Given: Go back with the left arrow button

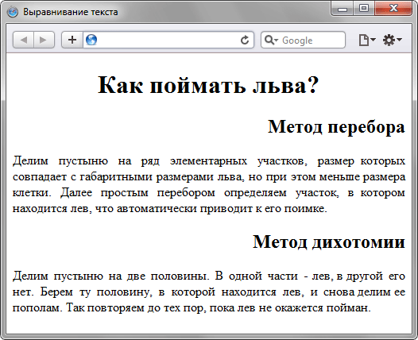Looking at the screenshot, I should (24, 40).
